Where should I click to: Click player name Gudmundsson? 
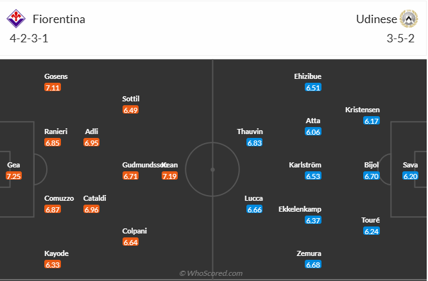coord(142,165)
